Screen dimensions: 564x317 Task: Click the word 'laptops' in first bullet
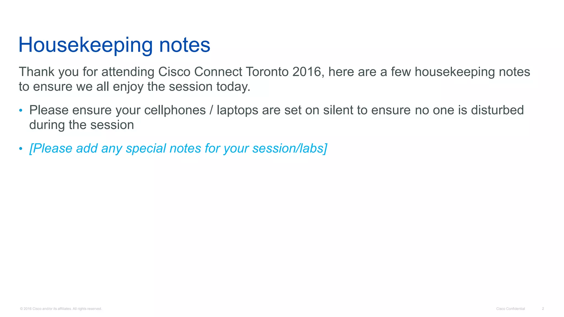(237, 110)
